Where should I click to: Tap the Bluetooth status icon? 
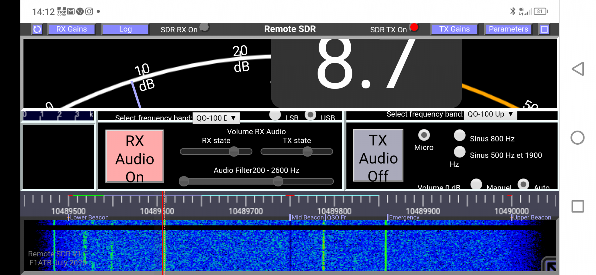pyautogui.click(x=512, y=11)
